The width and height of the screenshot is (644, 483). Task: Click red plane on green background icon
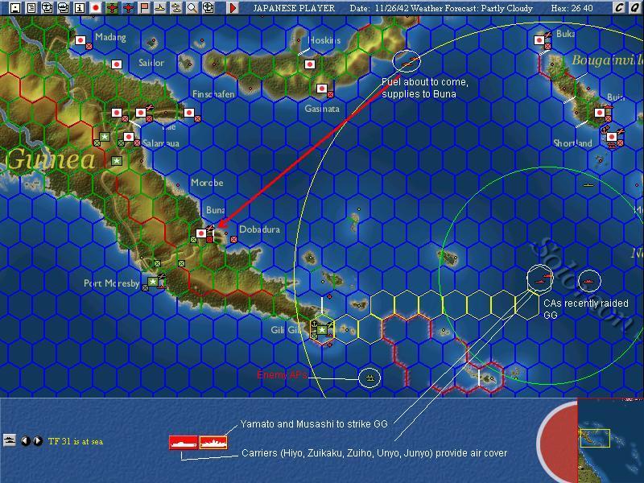(x=111, y=7)
